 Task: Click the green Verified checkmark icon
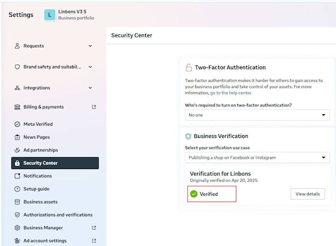pos(194,194)
